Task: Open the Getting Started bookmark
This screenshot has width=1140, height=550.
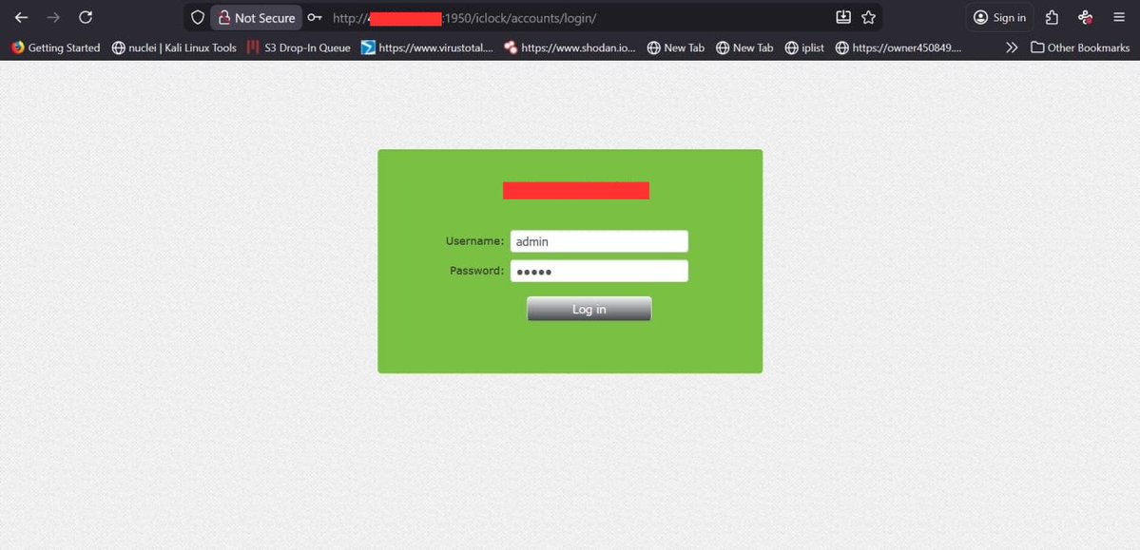Action: [x=56, y=47]
